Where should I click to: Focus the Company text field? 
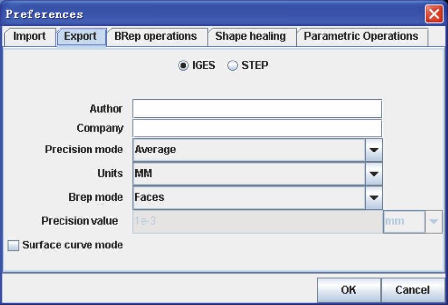click(257, 128)
